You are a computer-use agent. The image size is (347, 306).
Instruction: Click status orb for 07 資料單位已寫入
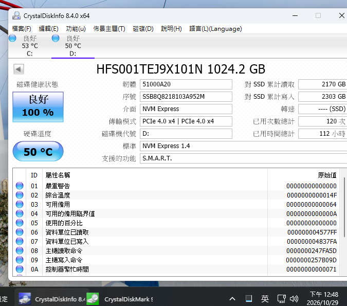(x=20, y=241)
